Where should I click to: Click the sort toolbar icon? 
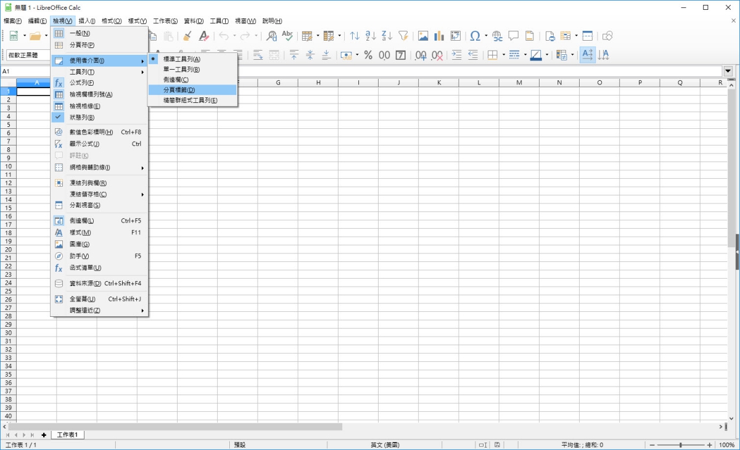coord(355,36)
